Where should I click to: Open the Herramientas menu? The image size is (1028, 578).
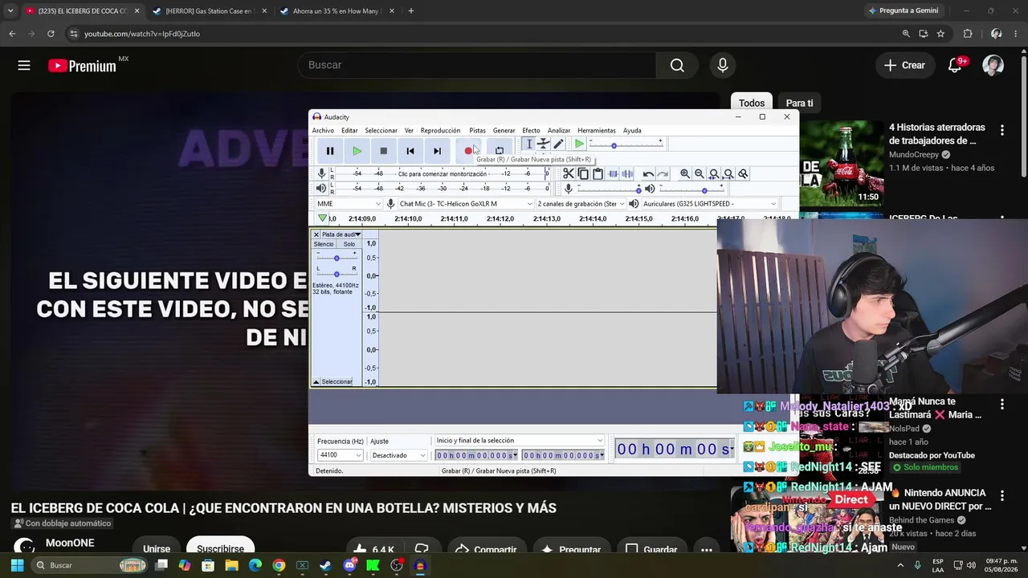click(597, 130)
